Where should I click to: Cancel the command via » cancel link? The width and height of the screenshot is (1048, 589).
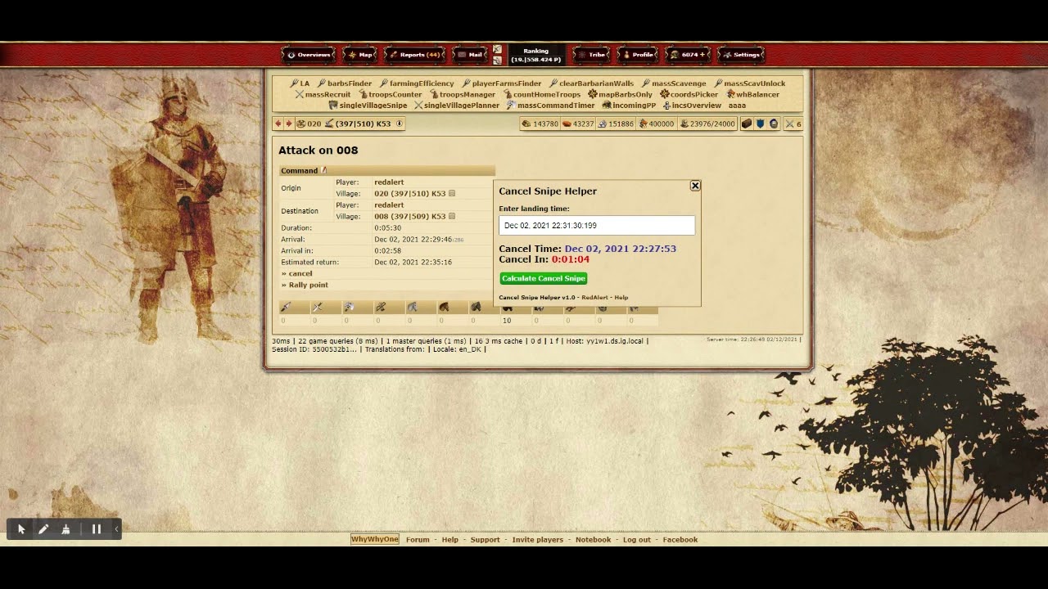pos(297,273)
